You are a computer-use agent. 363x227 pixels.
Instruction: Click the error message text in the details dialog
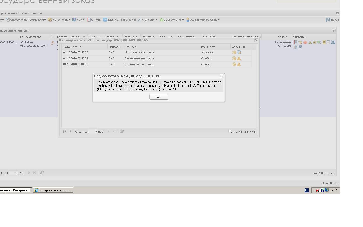tap(159, 86)
